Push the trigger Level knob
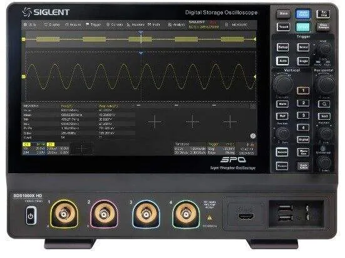Viewport: 345px width, 258px height. pos(324,50)
